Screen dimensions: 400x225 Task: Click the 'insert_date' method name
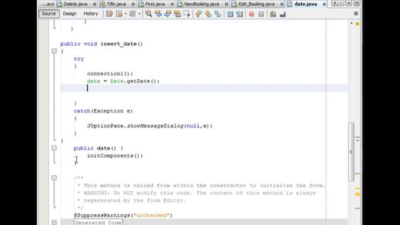(x=118, y=44)
